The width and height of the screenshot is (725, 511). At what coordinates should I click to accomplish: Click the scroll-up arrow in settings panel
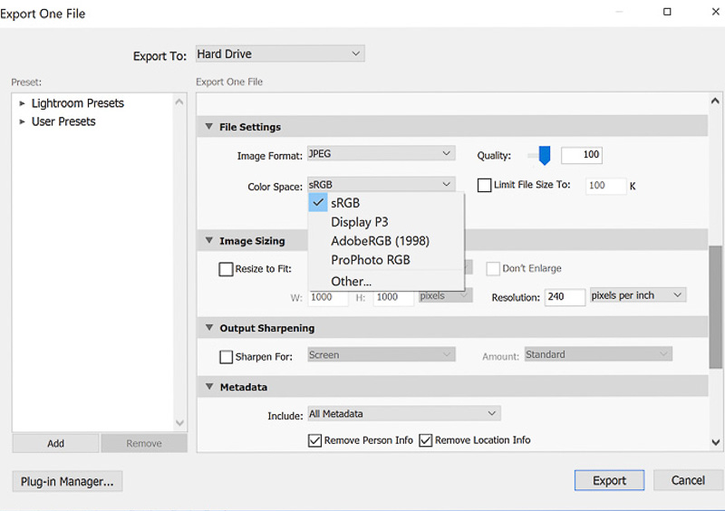pyautogui.click(x=715, y=101)
